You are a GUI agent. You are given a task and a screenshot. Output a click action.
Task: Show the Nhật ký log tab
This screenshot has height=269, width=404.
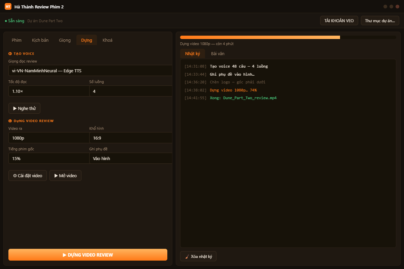[193, 53]
